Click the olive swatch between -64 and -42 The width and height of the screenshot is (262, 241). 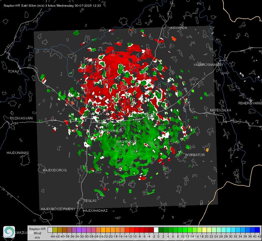55,230
